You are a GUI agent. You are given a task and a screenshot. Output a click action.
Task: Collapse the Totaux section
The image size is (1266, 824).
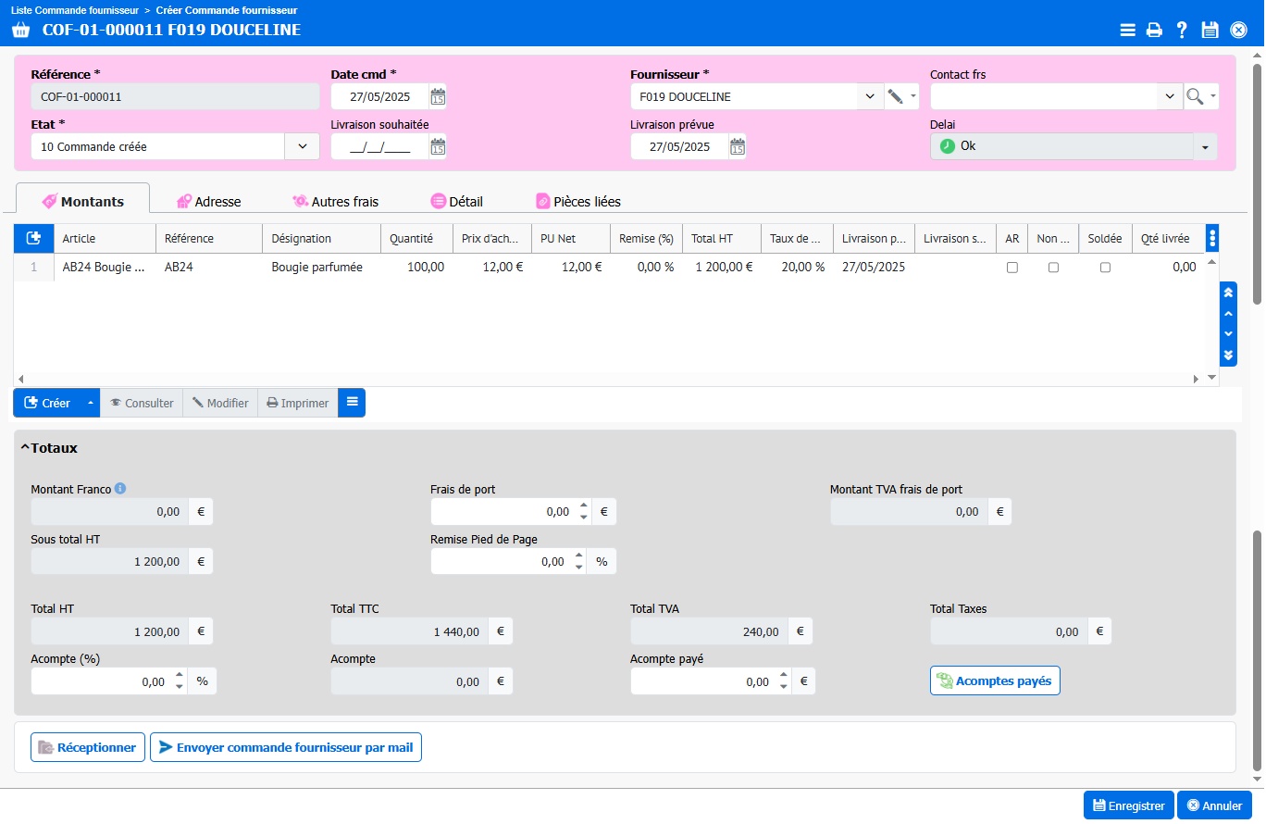[x=26, y=448]
